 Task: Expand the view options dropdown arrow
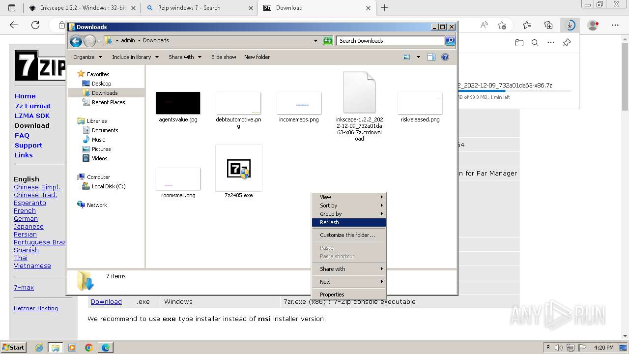[418, 57]
